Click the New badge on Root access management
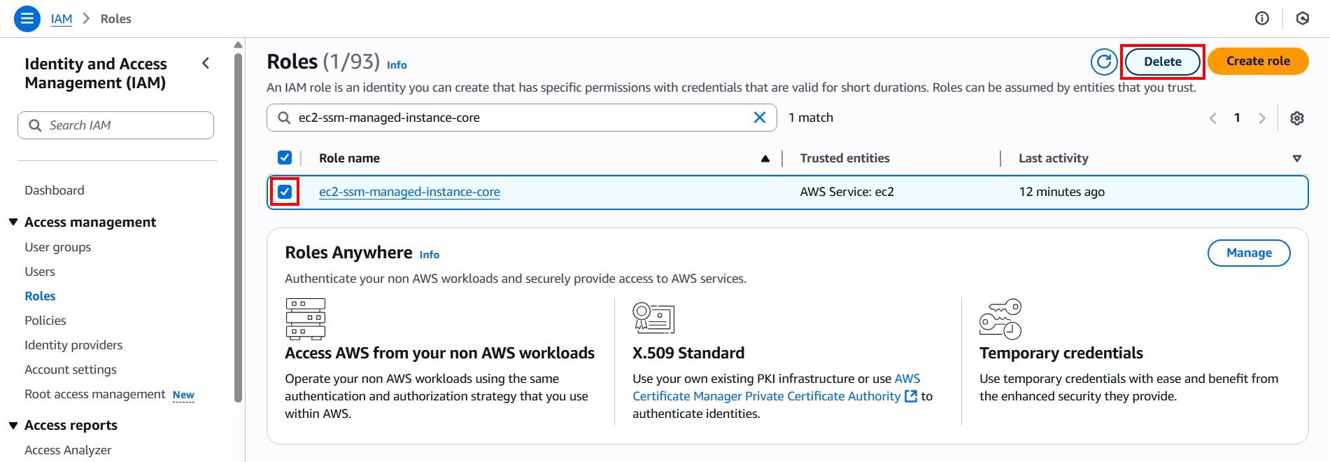This screenshot has width=1330, height=462. click(183, 395)
